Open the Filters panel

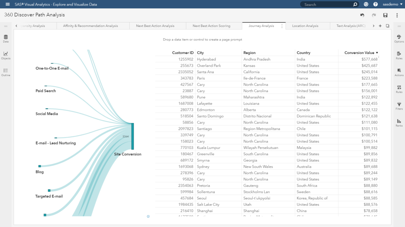tap(399, 106)
